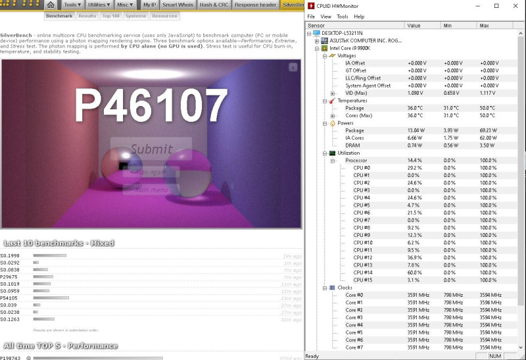Open the Help menu in HWMonitor
Viewport: 526px width, 360px height.
click(359, 16)
